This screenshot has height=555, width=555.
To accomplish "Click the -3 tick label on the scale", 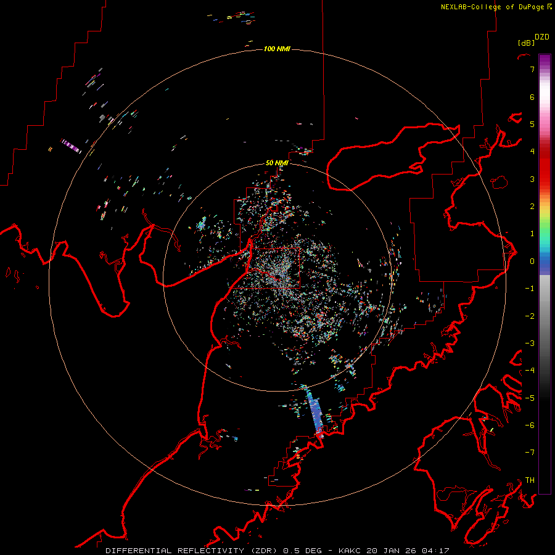I will 530,343.
